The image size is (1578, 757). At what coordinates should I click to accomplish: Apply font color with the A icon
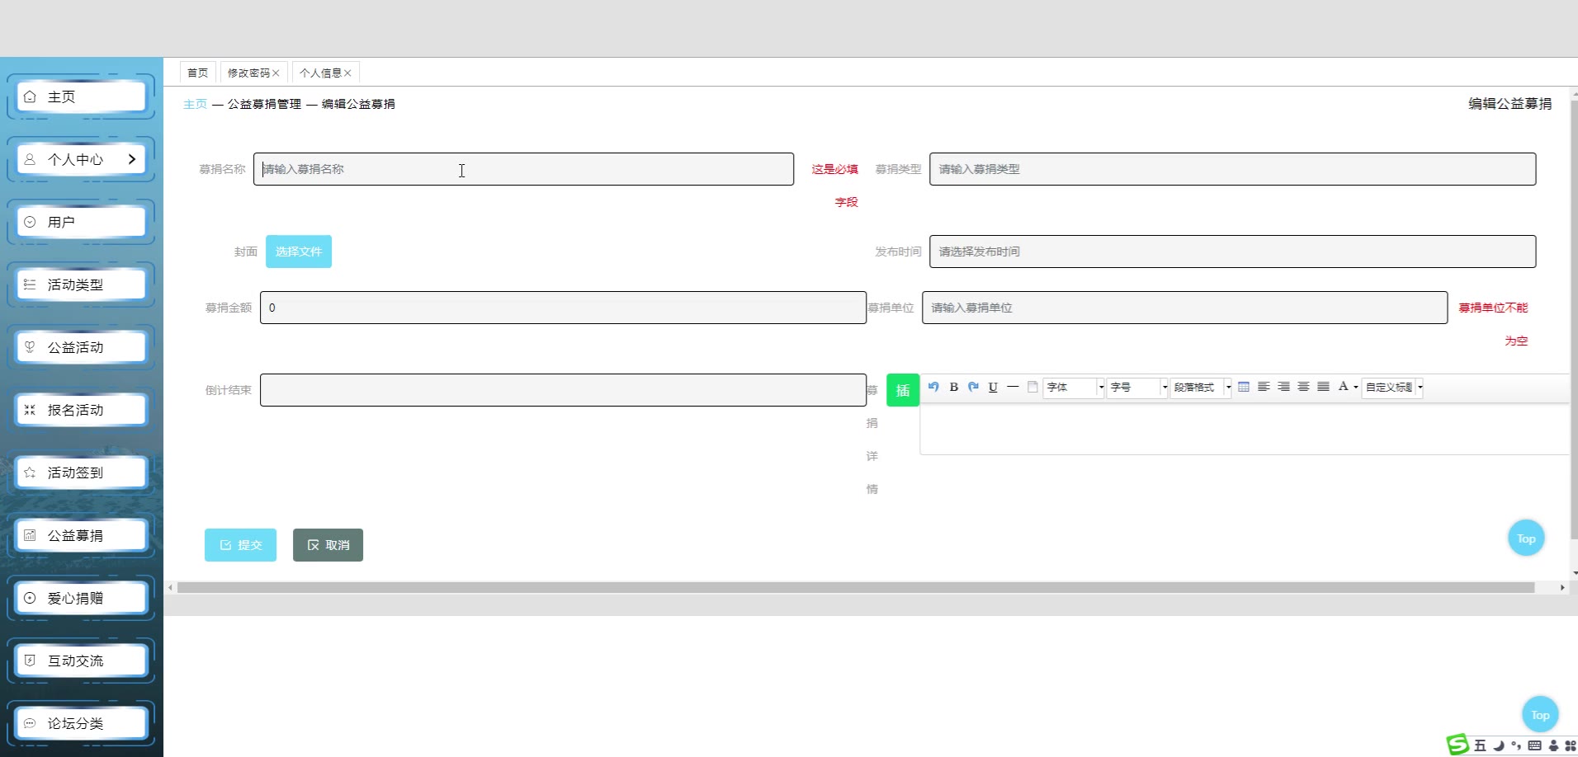[x=1343, y=387]
